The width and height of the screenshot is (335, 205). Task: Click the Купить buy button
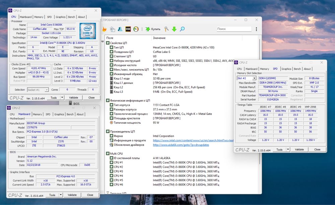(153, 29)
